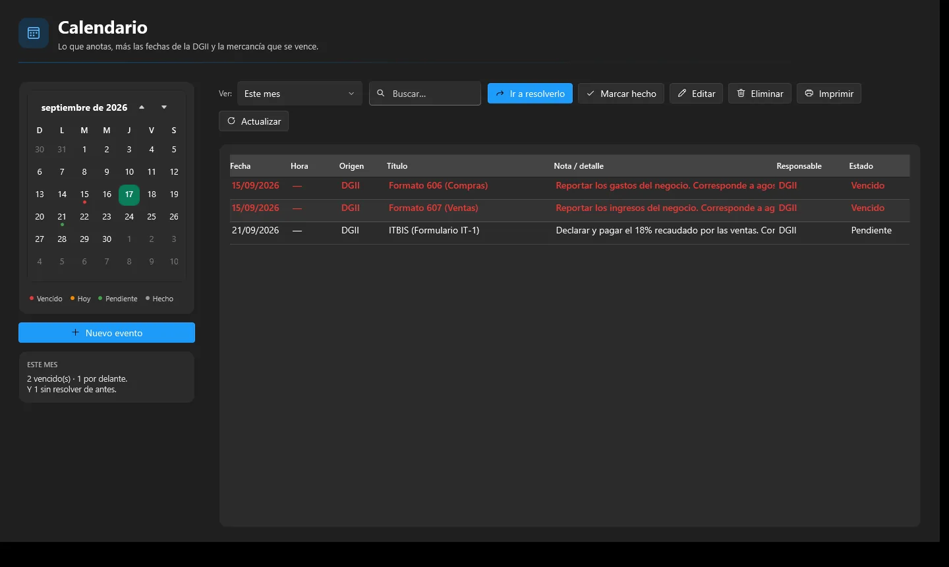Select day 29 in the calendar
This screenshot has width=949, height=567.
[x=84, y=239]
